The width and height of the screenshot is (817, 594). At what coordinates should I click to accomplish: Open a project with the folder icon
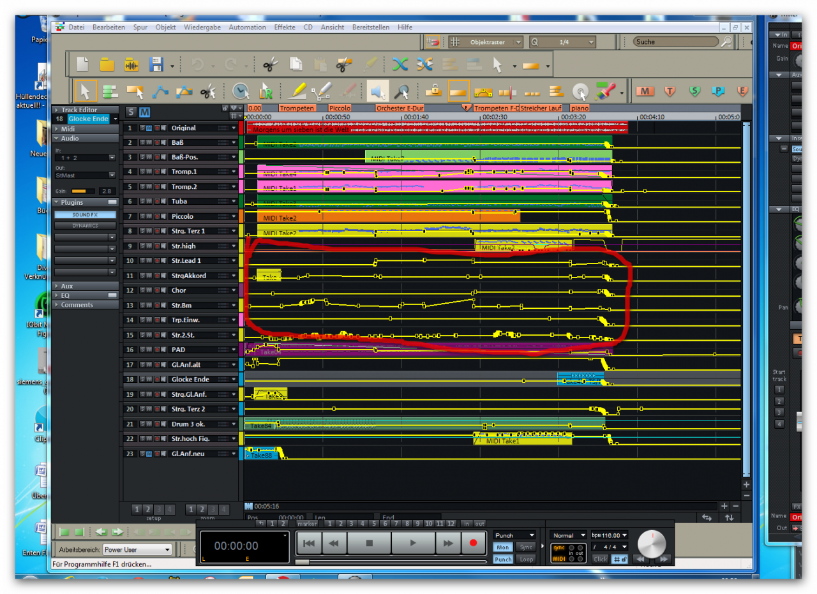tap(107, 64)
